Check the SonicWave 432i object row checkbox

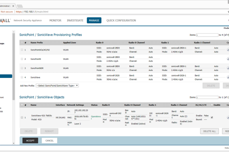(x=22, y=117)
